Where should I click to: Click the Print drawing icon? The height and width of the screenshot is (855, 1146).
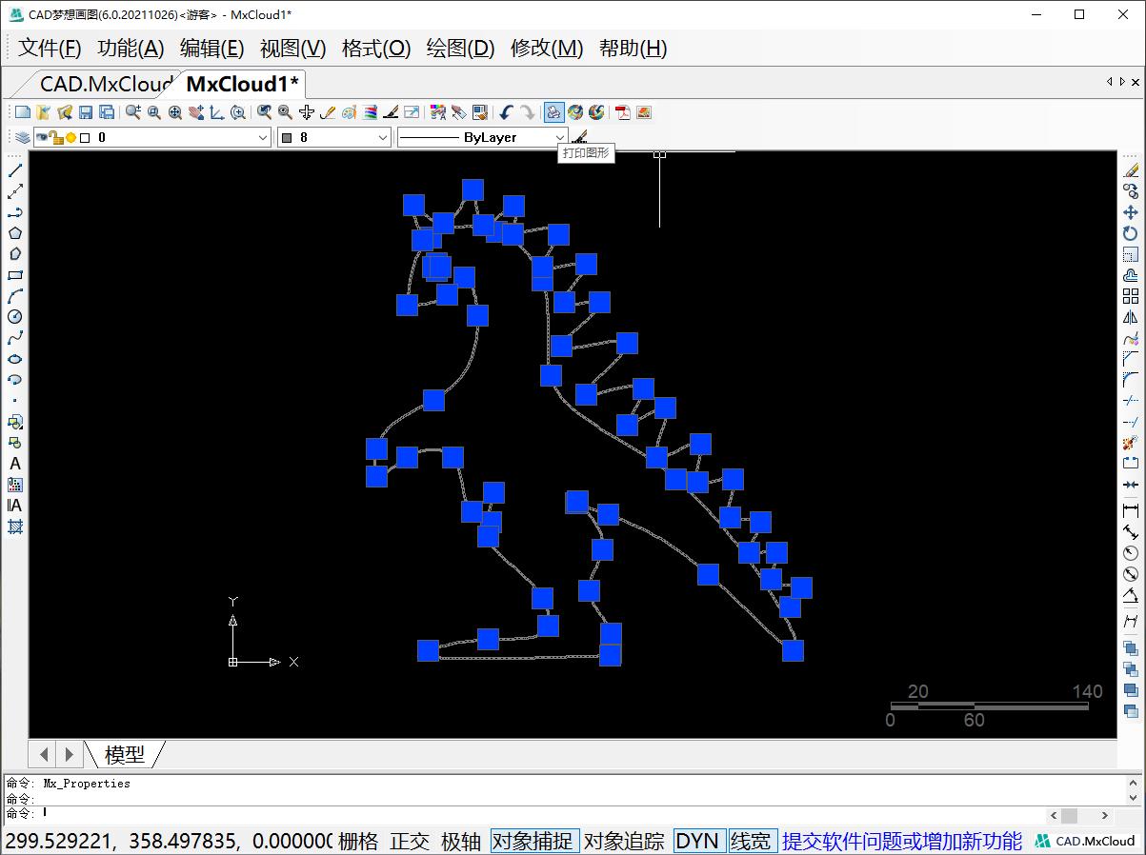pyautogui.click(x=553, y=112)
